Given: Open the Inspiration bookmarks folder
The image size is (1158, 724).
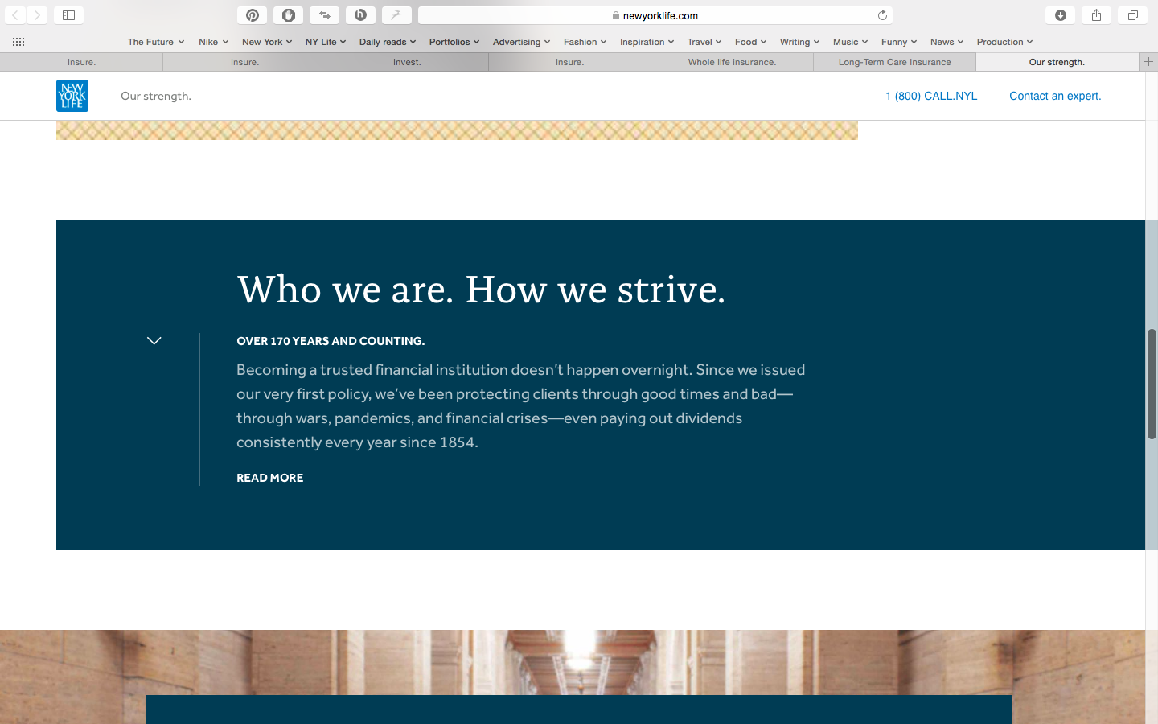Looking at the screenshot, I should (x=647, y=42).
